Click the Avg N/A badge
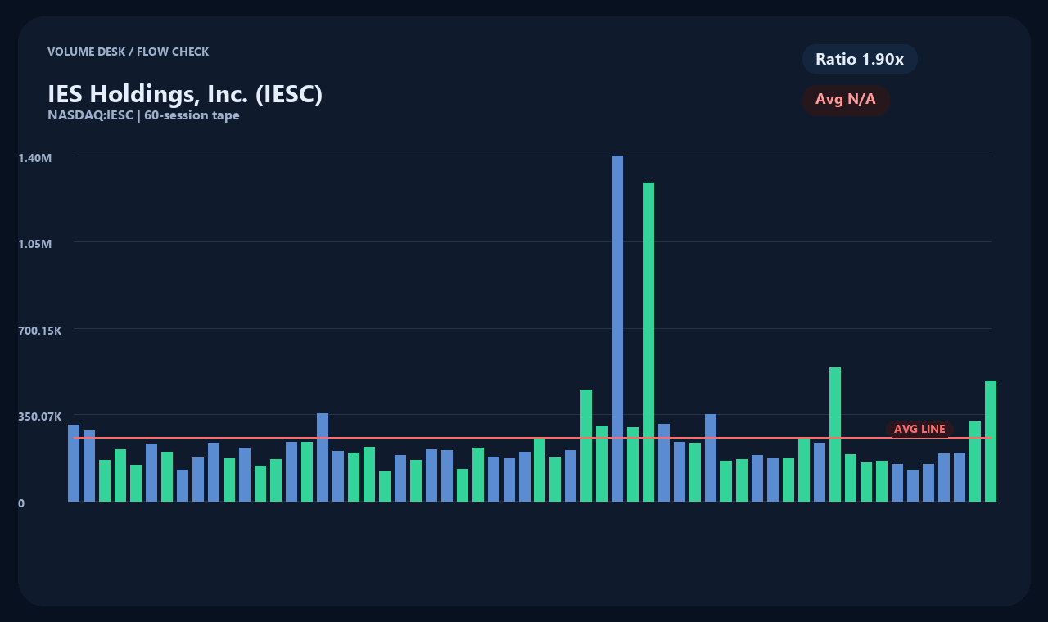This screenshot has height=622, width=1048. click(x=846, y=100)
